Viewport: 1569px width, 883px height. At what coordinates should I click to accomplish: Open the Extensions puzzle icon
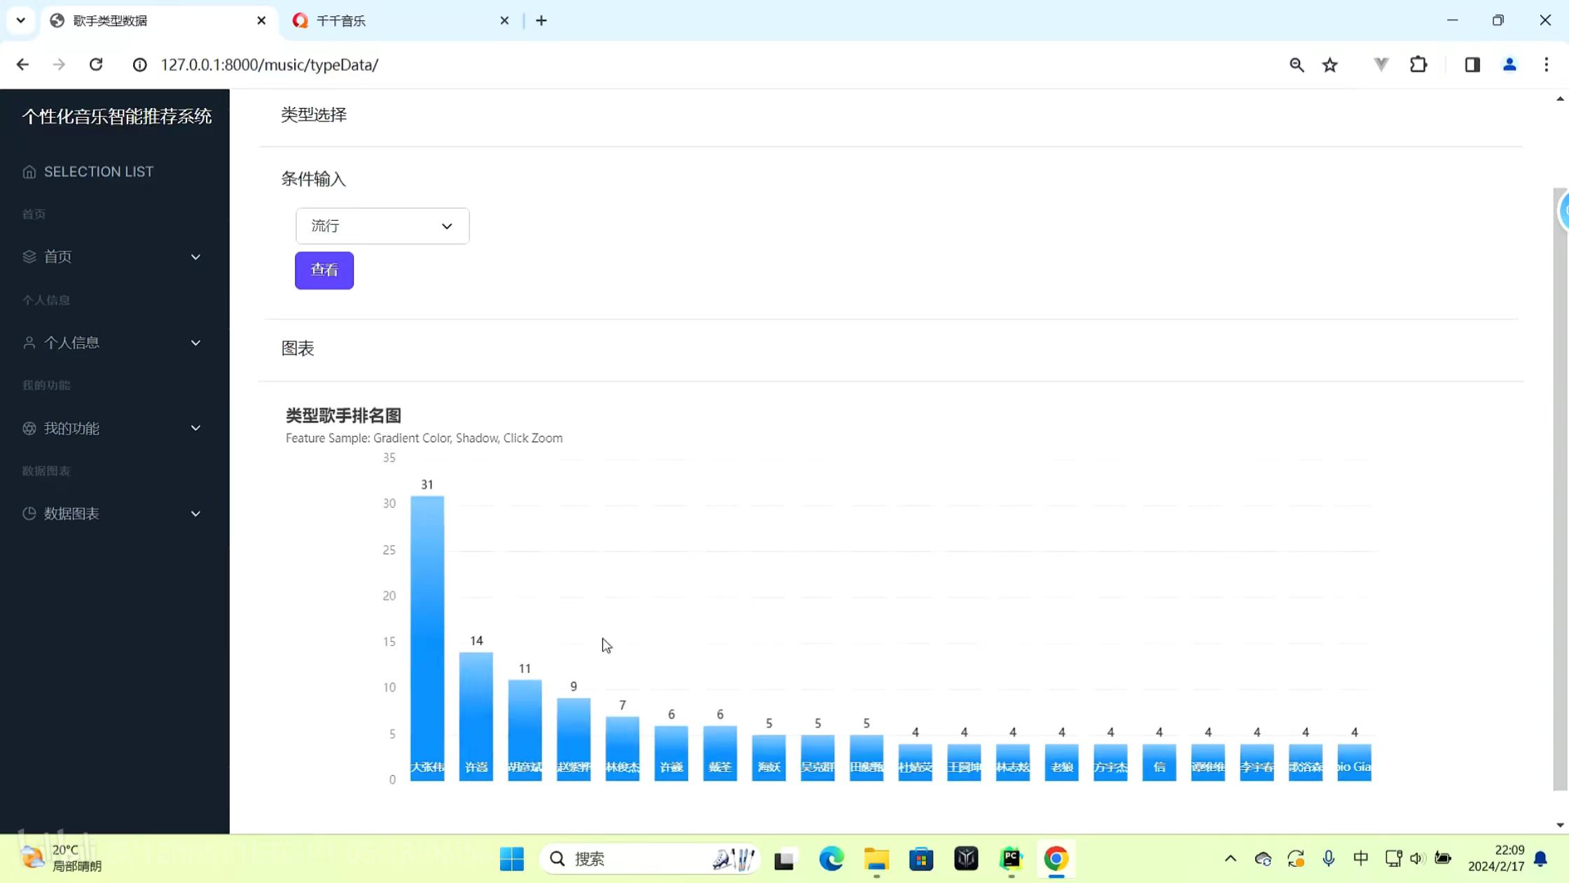click(x=1418, y=64)
